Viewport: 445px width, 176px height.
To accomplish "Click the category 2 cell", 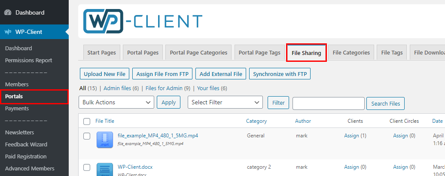I will (259, 167).
